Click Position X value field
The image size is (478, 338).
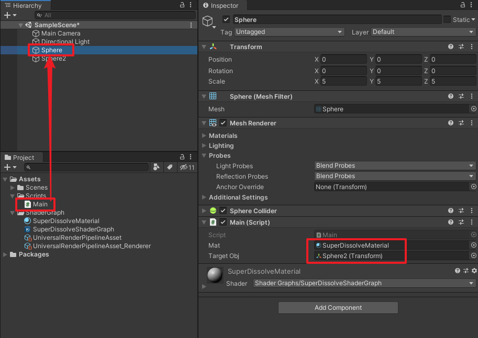click(343, 60)
